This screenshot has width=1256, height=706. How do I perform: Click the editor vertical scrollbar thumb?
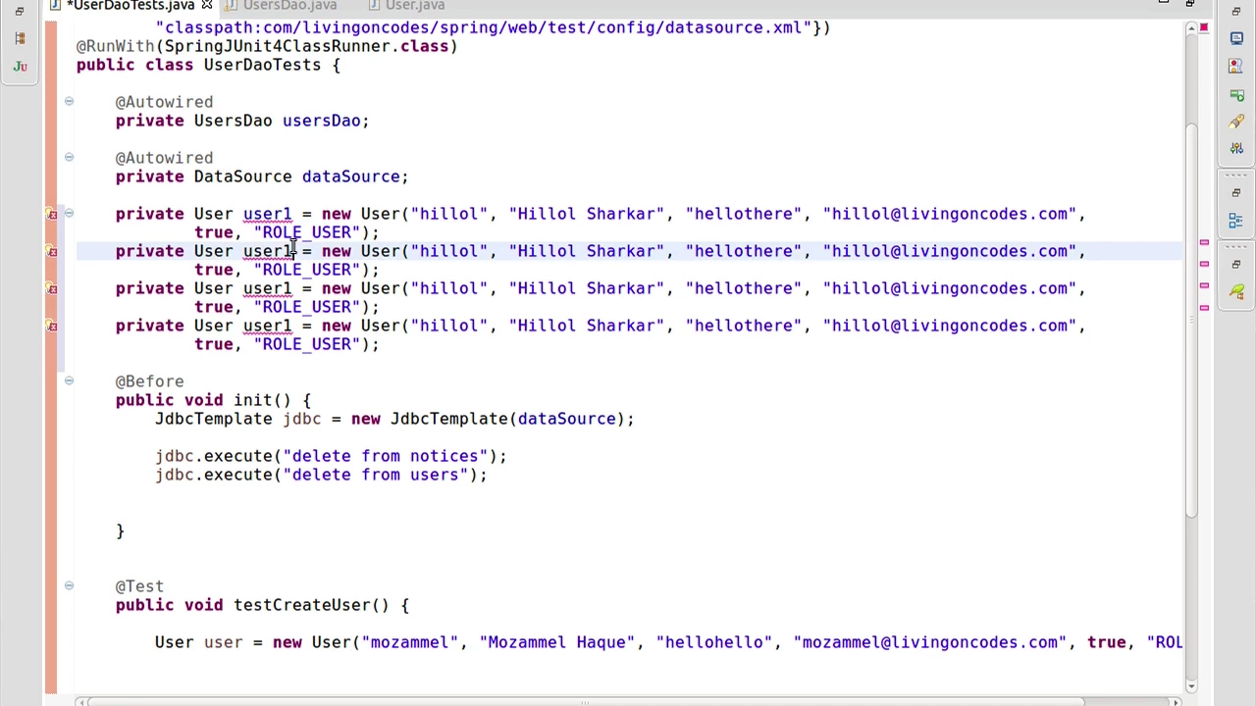[1190, 319]
